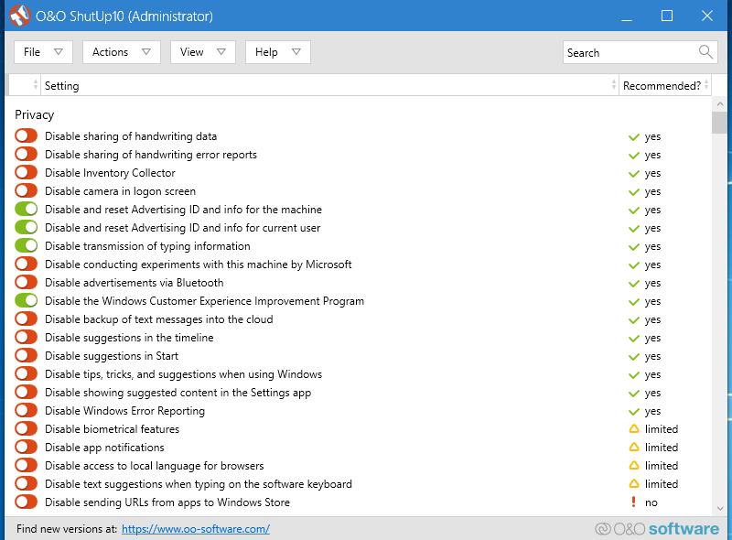Image resolution: width=732 pixels, height=540 pixels.
Task: Click the scrollbar up arrow
Action: [719, 104]
